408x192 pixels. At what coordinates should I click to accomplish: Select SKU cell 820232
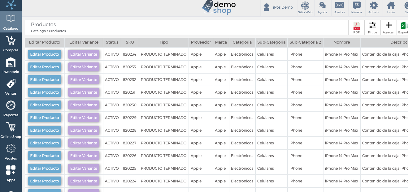click(130, 80)
